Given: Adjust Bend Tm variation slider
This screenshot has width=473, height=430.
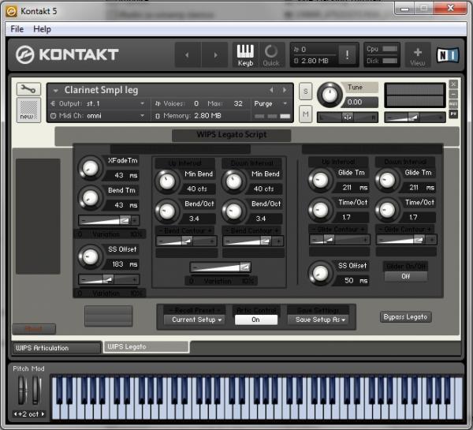Looking at the screenshot, I should [x=109, y=220].
